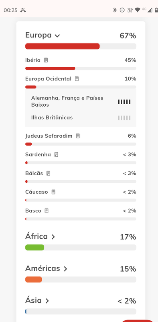Select Alemanha, França e Países Baixos entry
This screenshot has width=158, height=322.
pos(81,101)
